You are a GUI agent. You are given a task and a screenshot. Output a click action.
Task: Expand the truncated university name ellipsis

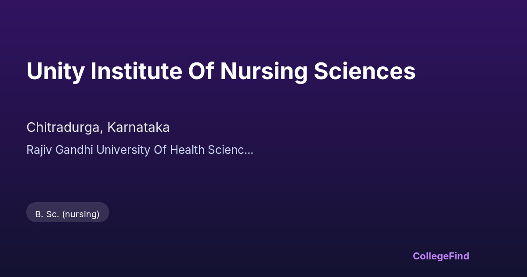[x=249, y=151]
